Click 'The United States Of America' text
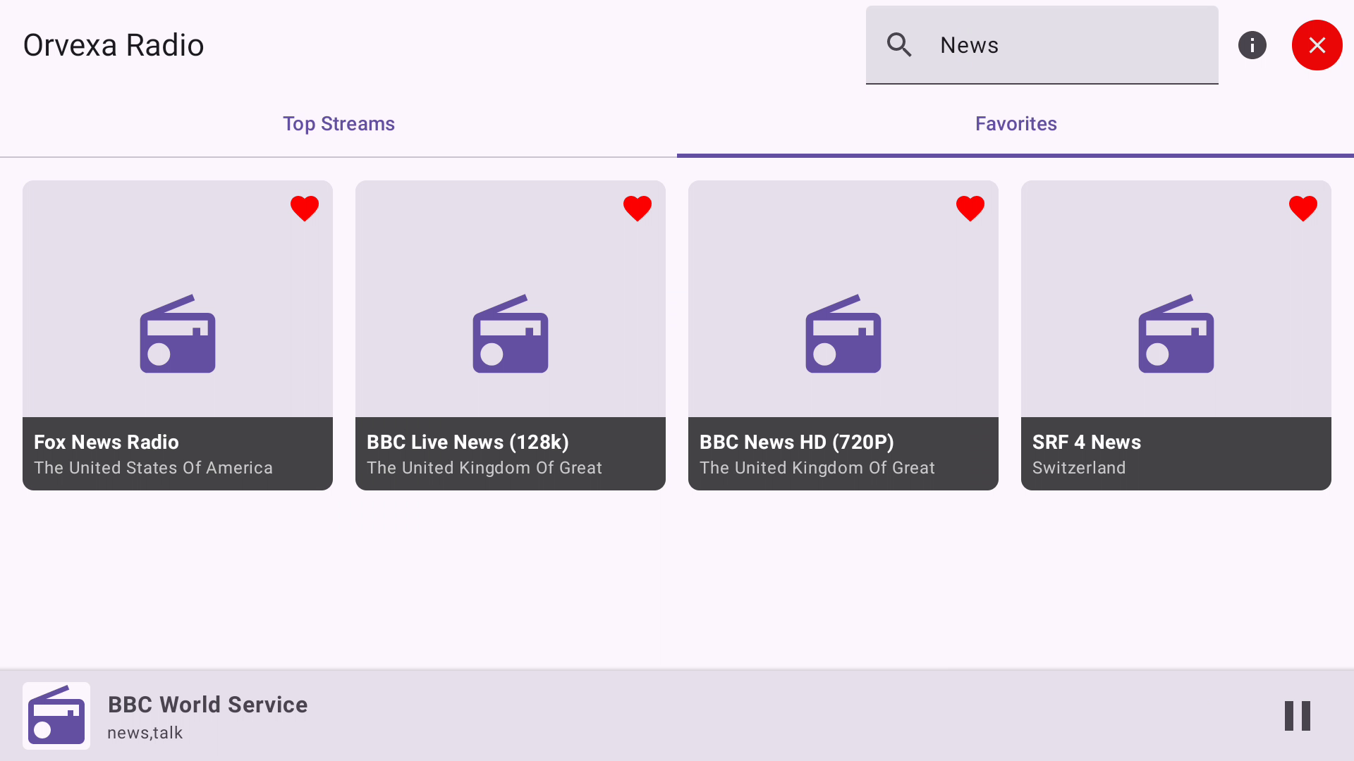The height and width of the screenshot is (761, 1354). (153, 468)
